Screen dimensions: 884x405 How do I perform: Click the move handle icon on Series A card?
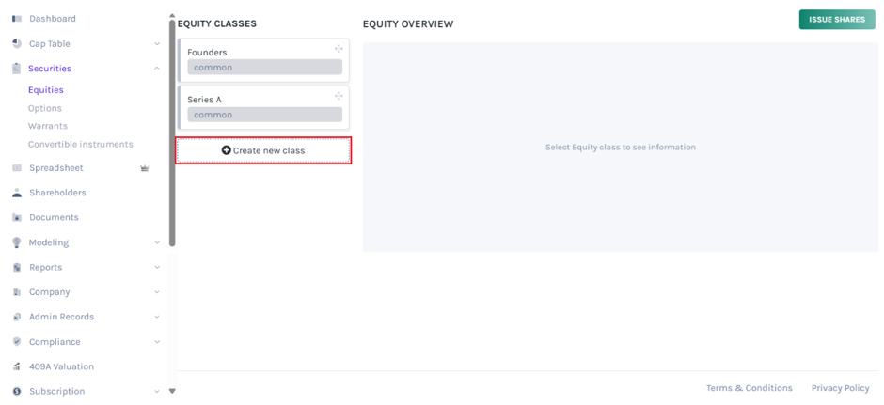(339, 96)
